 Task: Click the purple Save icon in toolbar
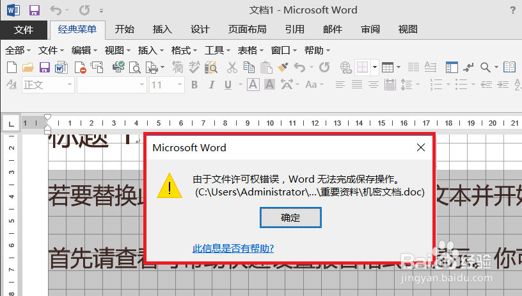click(44, 67)
